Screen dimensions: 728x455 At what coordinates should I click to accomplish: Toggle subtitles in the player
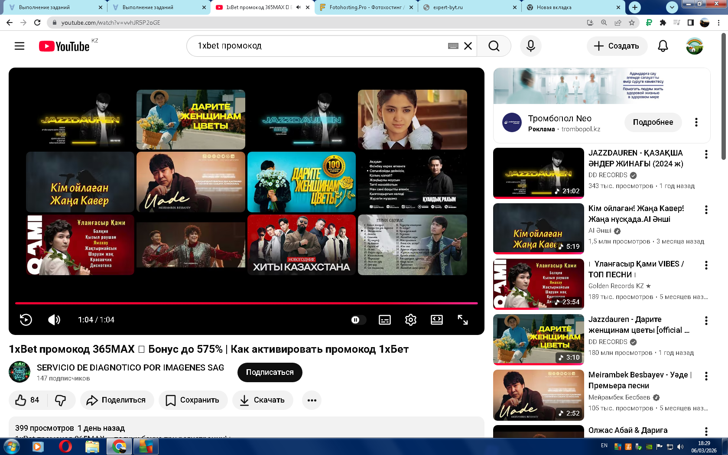coord(385,320)
